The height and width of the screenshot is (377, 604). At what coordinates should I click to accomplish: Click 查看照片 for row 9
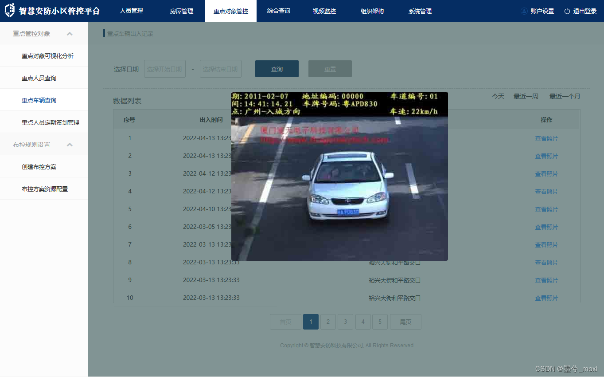(546, 280)
